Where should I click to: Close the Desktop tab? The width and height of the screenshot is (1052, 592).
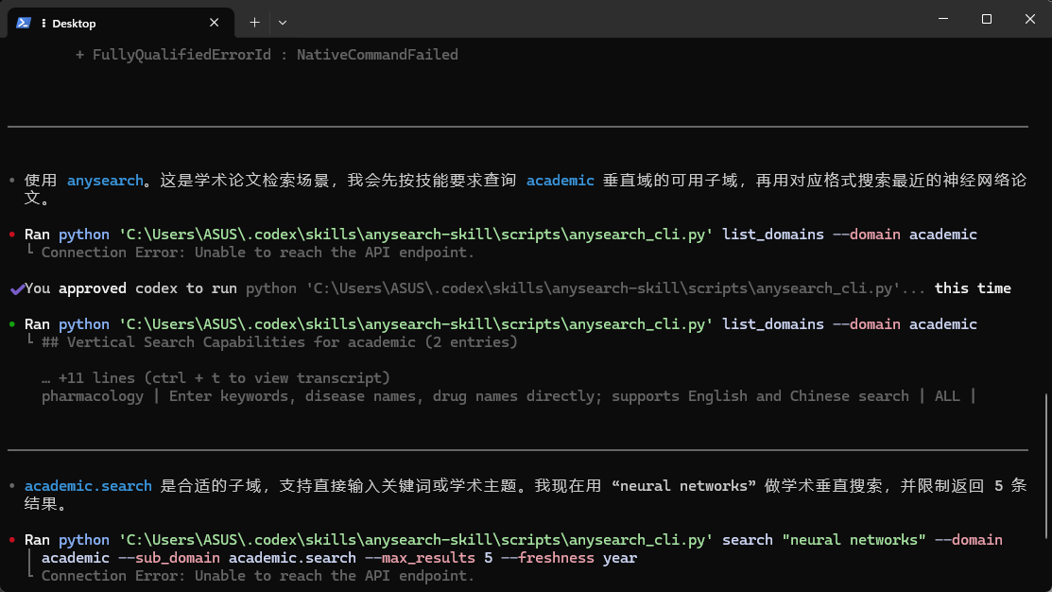point(214,23)
